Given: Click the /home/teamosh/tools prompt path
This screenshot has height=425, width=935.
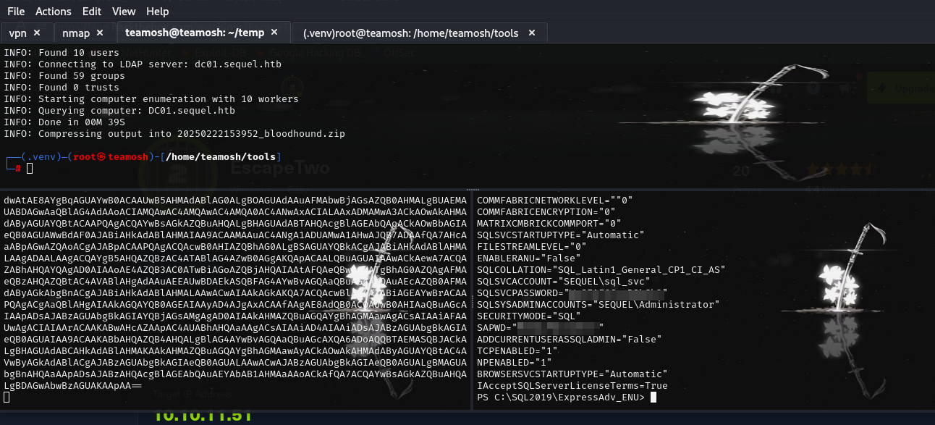Looking at the screenshot, I should pos(221,157).
